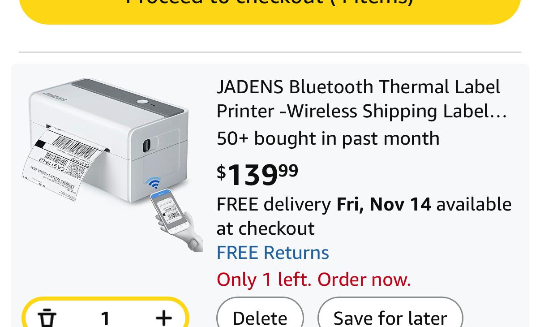Click the $139.99 price
Image resolution: width=540 pixels, height=327 pixels.
[257, 174]
